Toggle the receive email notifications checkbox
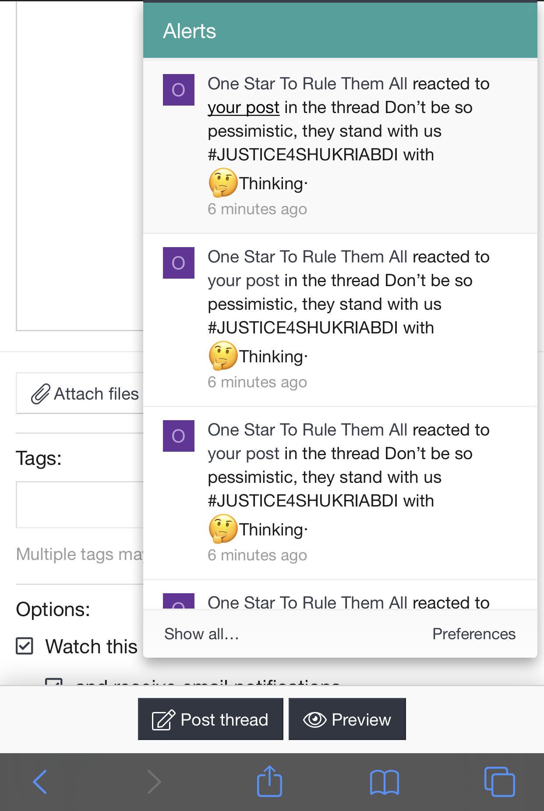544x811 pixels. tap(54, 682)
